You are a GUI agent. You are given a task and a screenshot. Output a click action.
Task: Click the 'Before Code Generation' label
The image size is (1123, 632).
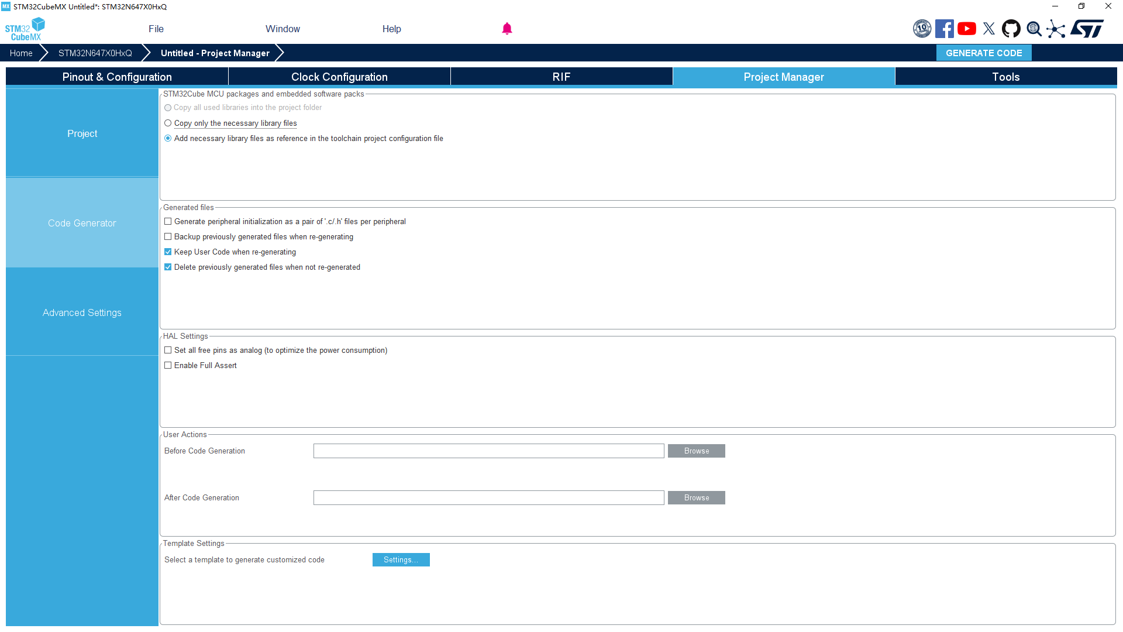pos(205,451)
